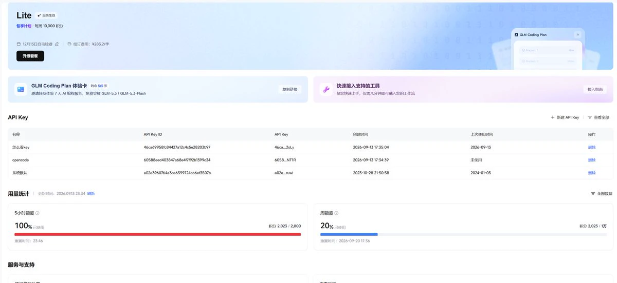617x283 pixels.
Task: Delete the 系统默认 API key
Action: pos(592,173)
